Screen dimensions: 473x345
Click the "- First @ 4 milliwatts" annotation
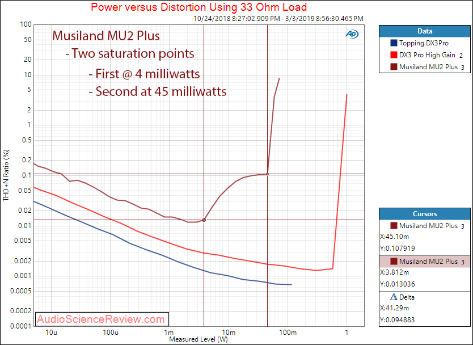[145, 74]
